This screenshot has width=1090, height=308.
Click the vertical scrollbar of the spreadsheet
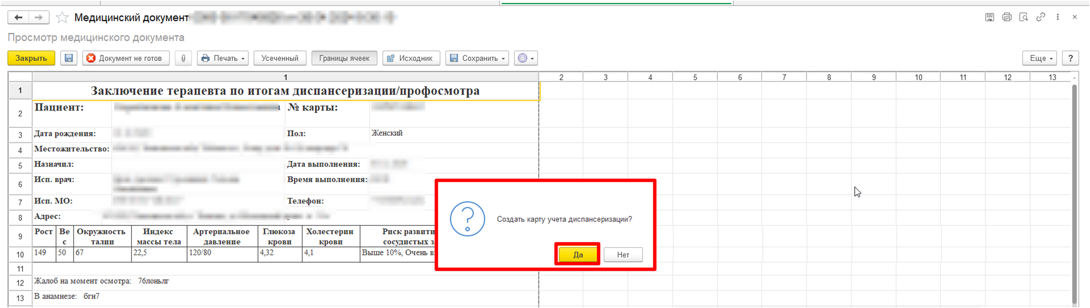1074,190
